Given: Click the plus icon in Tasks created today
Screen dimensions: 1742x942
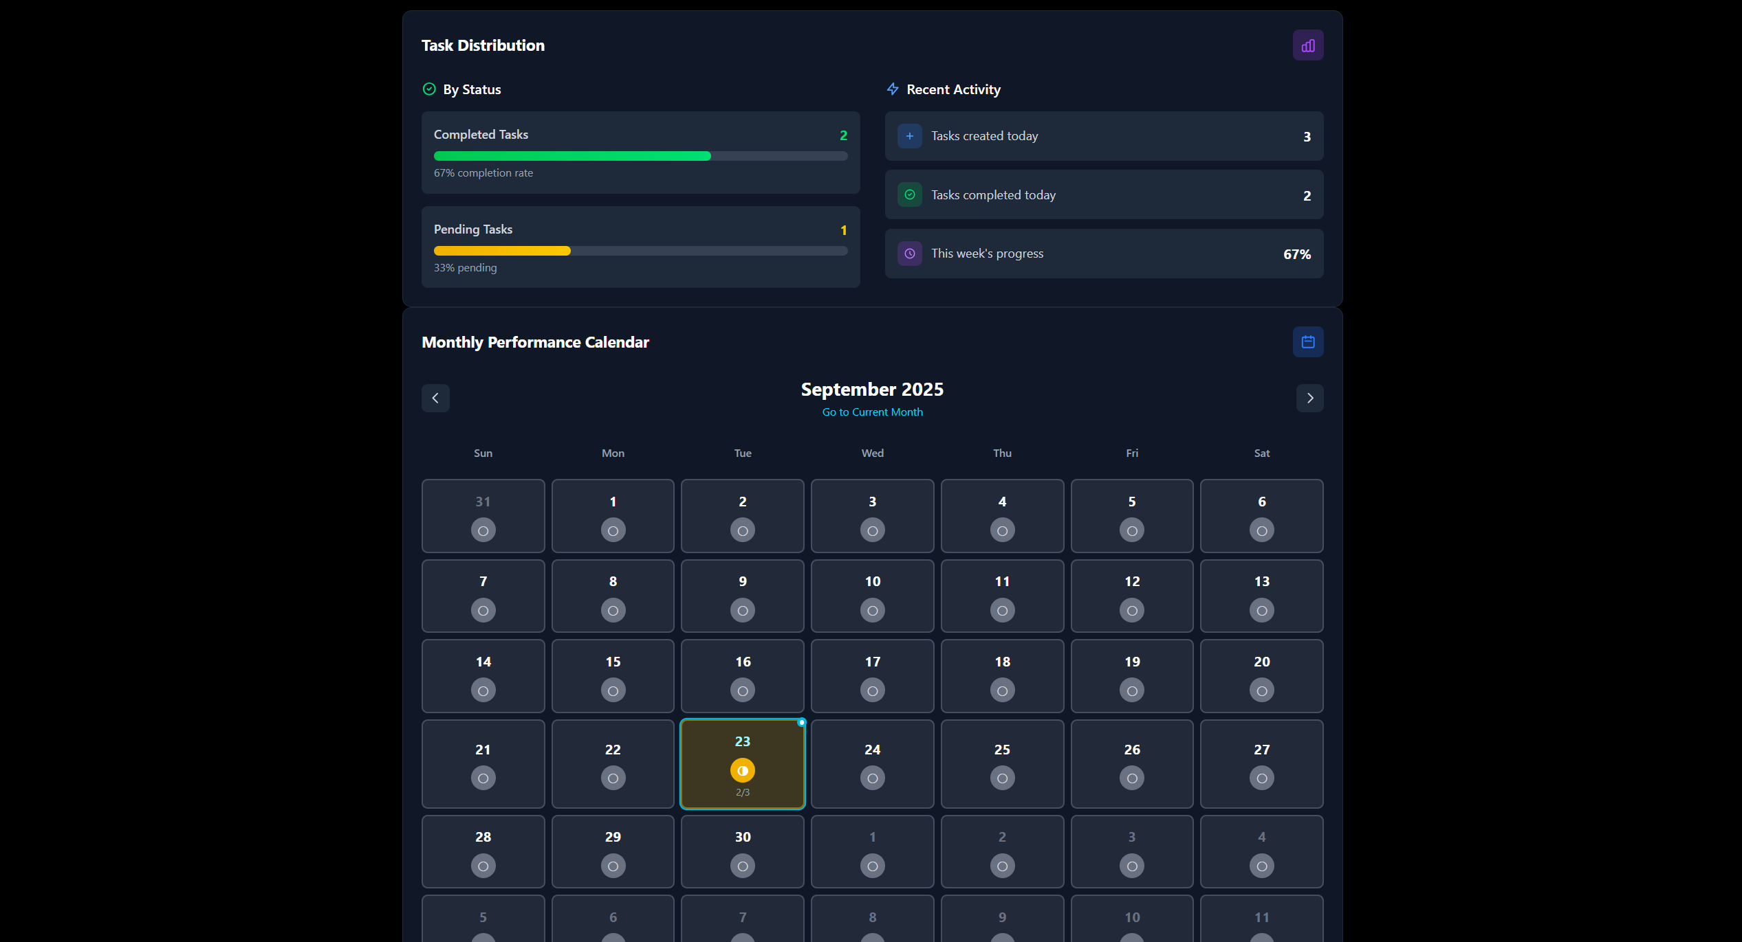Looking at the screenshot, I should (x=909, y=136).
